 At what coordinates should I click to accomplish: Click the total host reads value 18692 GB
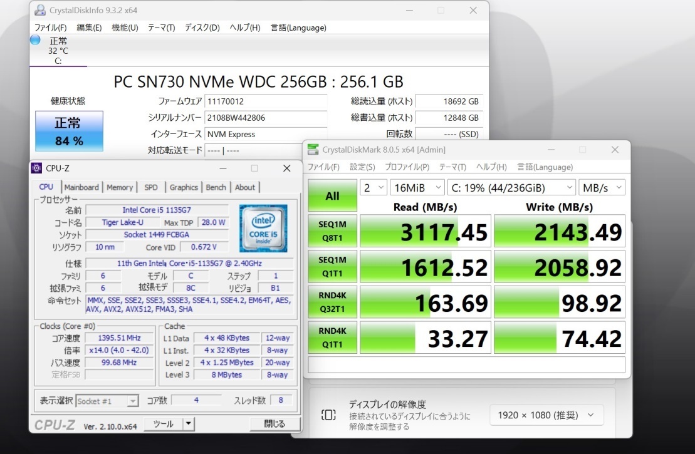pos(449,101)
